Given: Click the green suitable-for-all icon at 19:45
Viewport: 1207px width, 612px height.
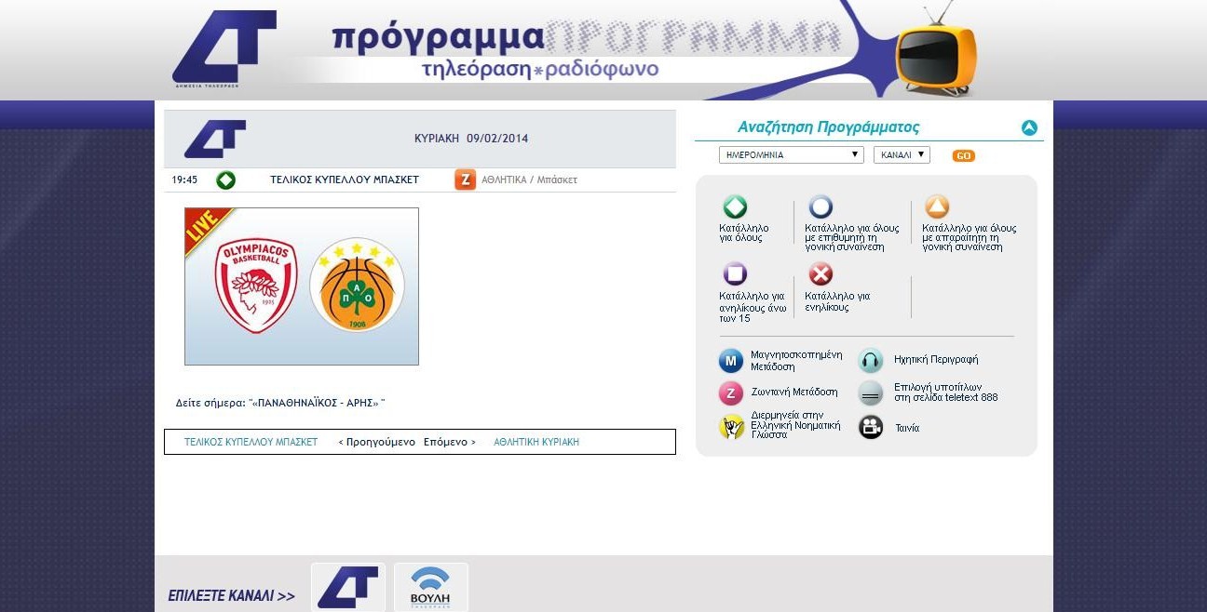Looking at the screenshot, I should coord(225,180).
